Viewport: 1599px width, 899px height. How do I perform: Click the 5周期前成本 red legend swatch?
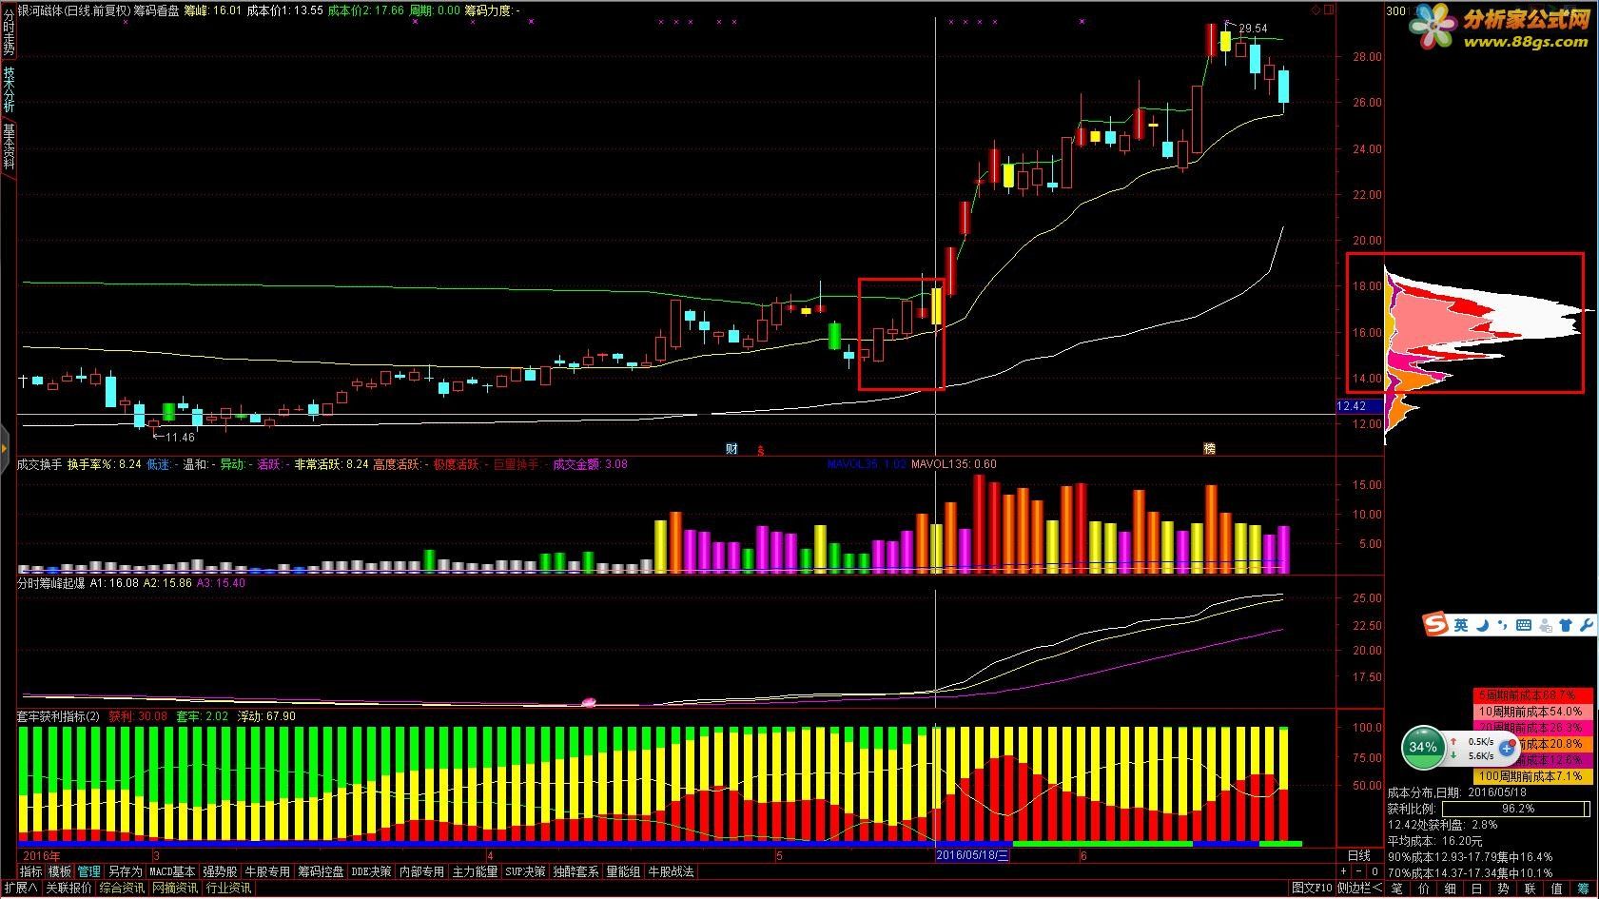(1532, 695)
